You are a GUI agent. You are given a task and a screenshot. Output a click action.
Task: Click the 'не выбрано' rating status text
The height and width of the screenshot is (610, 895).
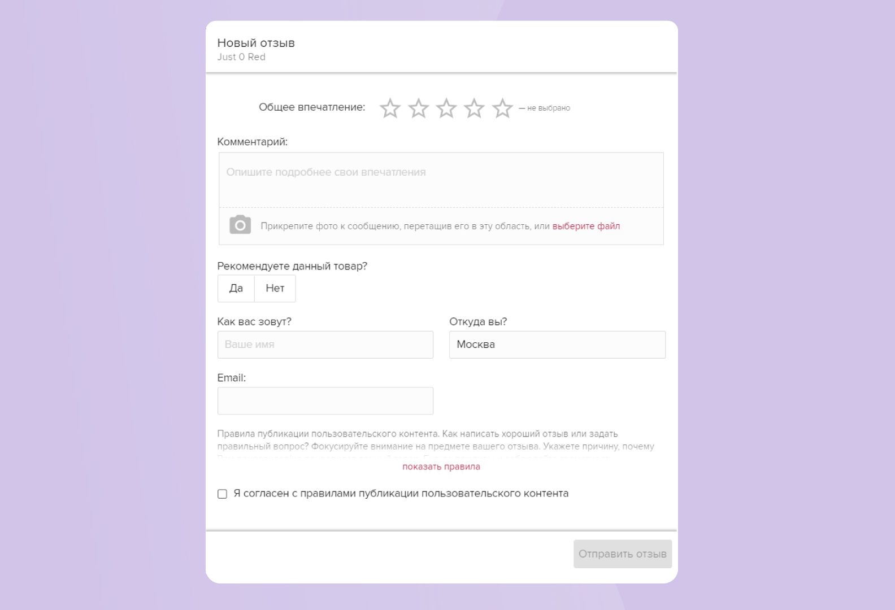pos(548,108)
